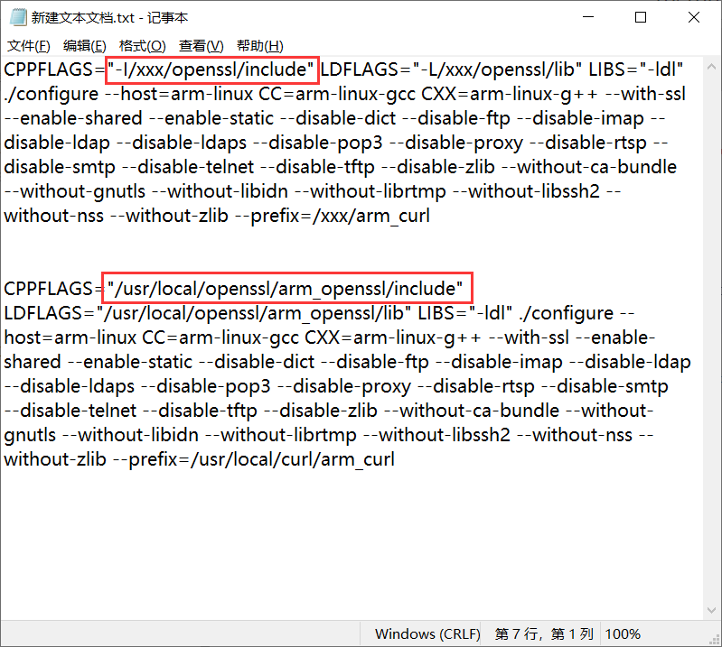The width and height of the screenshot is (722, 647).
Task: Click Windows (CRLF) in status bar
Action: (x=427, y=634)
